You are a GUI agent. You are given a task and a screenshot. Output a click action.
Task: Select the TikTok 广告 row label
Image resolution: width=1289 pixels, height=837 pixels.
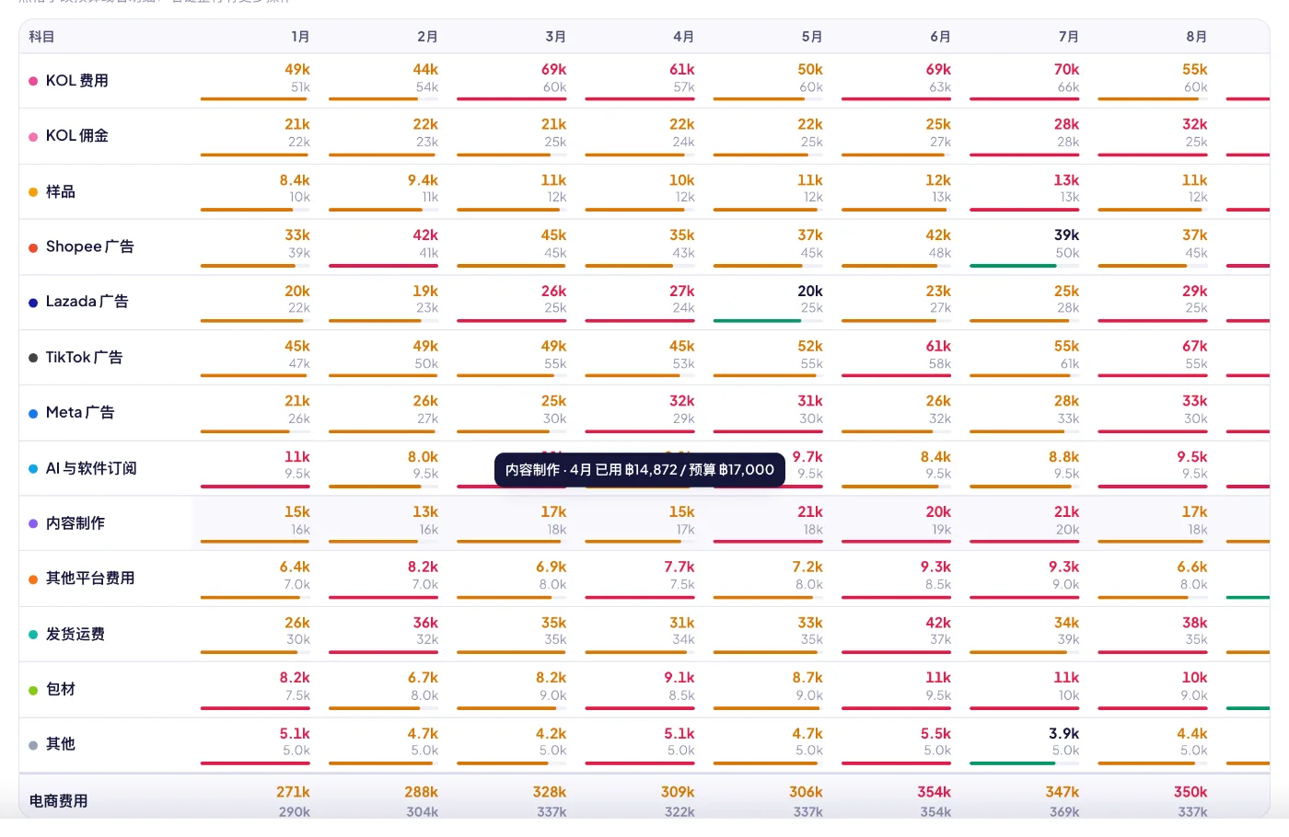point(84,357)
